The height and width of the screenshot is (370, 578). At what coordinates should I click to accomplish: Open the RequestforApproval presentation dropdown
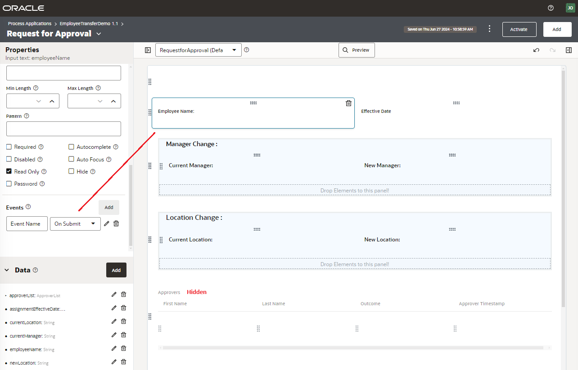pyautogui.click(x=198, y=50)
